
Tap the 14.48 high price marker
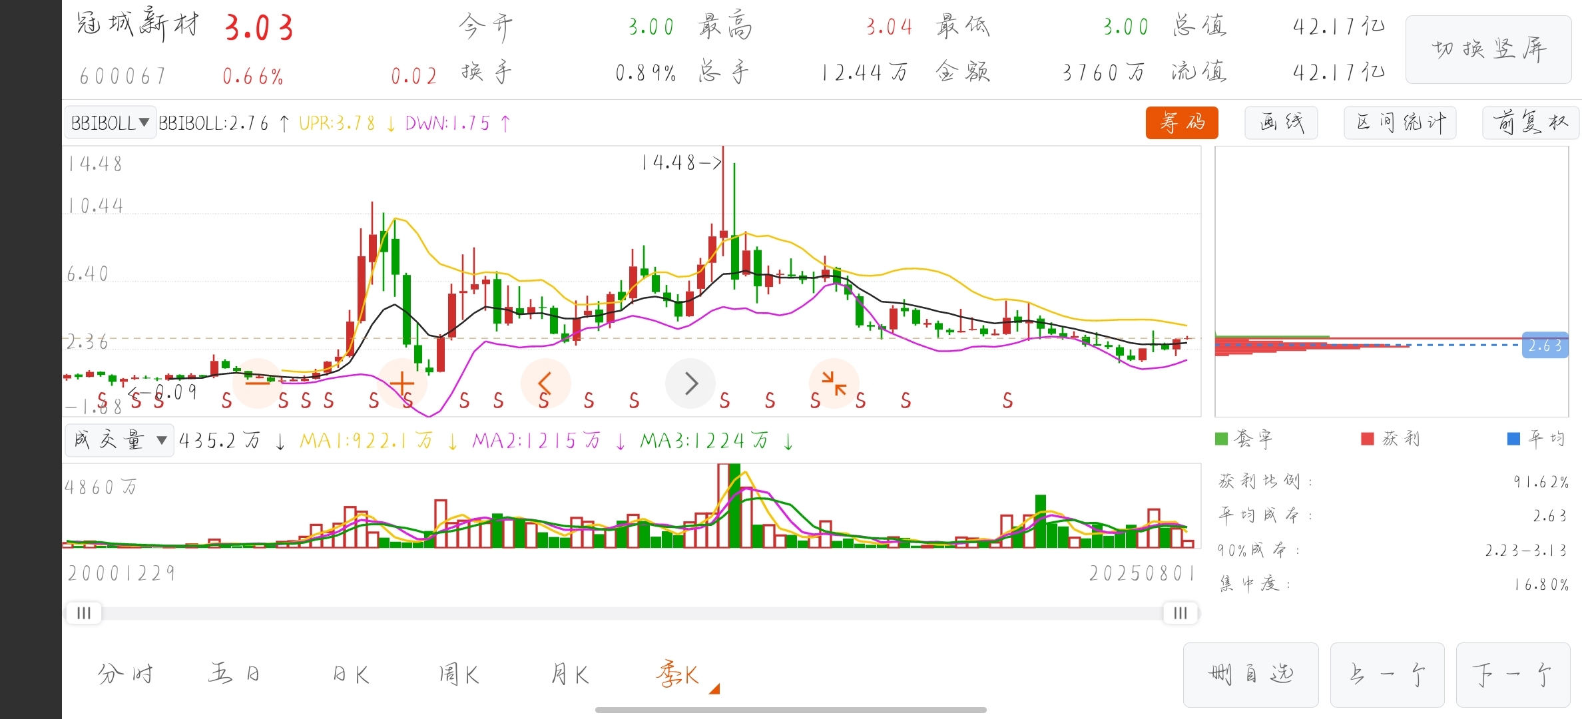[681, 162]
